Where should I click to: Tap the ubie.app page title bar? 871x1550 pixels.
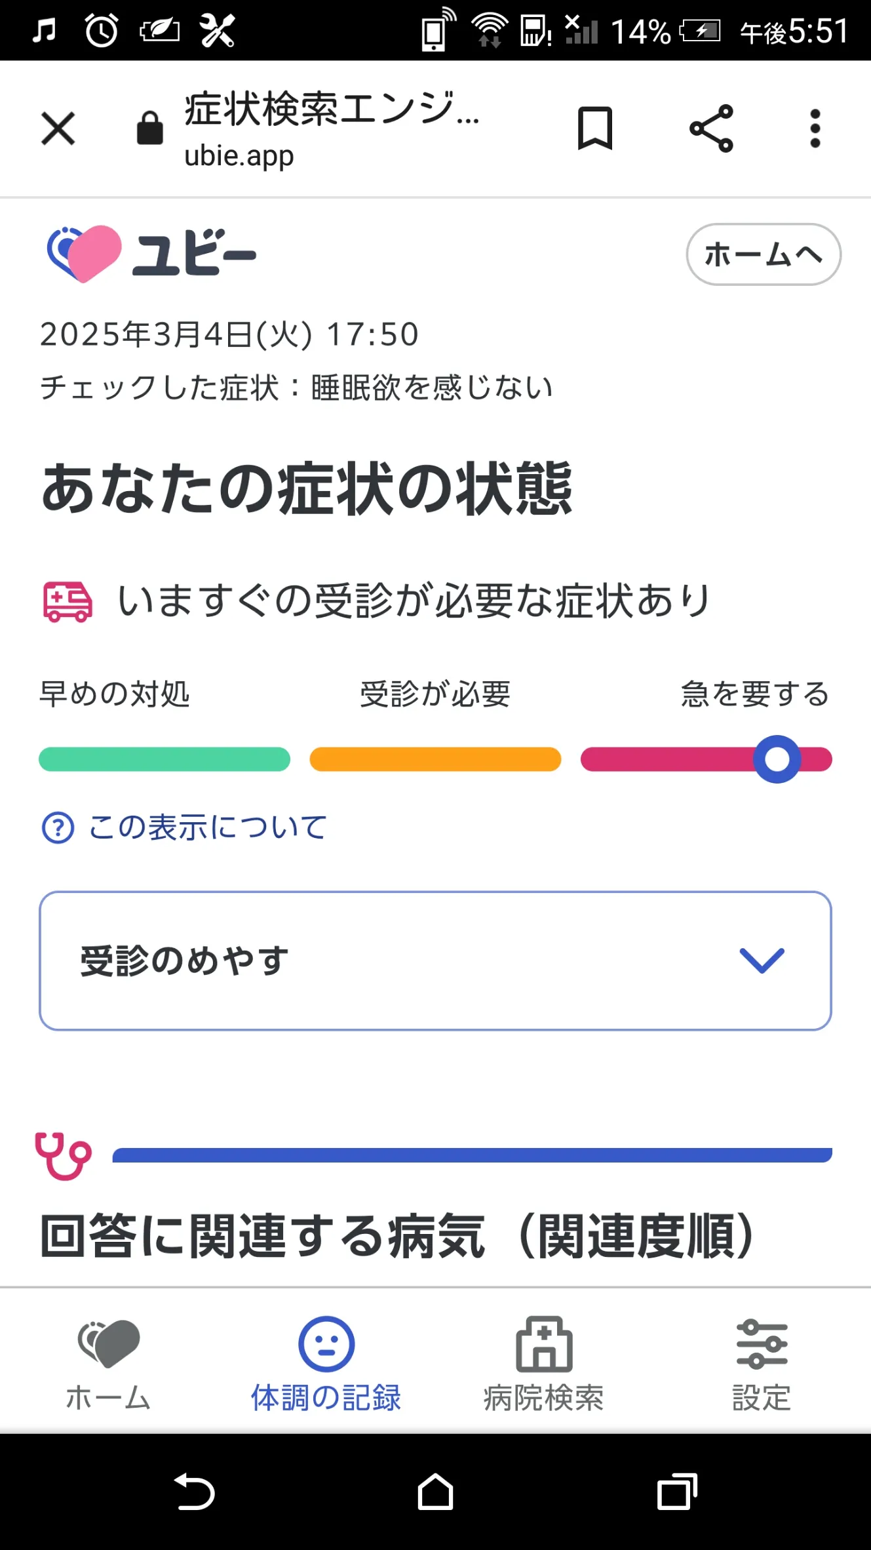pos(332,129)
